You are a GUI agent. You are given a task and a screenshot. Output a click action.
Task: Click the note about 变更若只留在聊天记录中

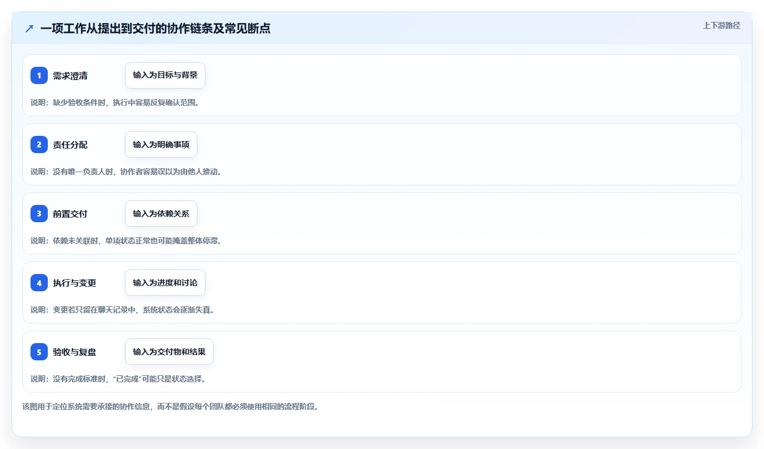coord(123,310)
